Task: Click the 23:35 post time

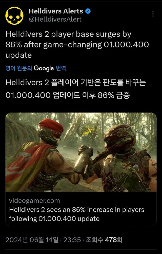Action: (x=72, y=240)
